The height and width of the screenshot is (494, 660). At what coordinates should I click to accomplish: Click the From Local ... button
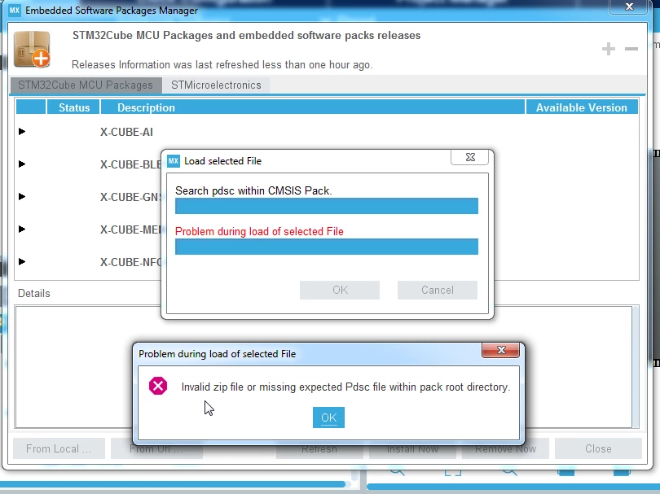[x=59, y=448]
